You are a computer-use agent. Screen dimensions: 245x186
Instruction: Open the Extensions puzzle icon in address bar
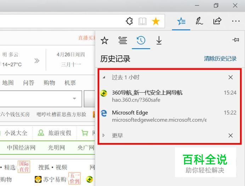[129, 21]
